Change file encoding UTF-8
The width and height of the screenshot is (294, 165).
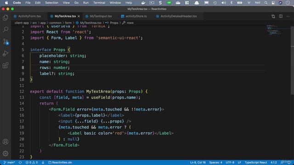(230, 162)
